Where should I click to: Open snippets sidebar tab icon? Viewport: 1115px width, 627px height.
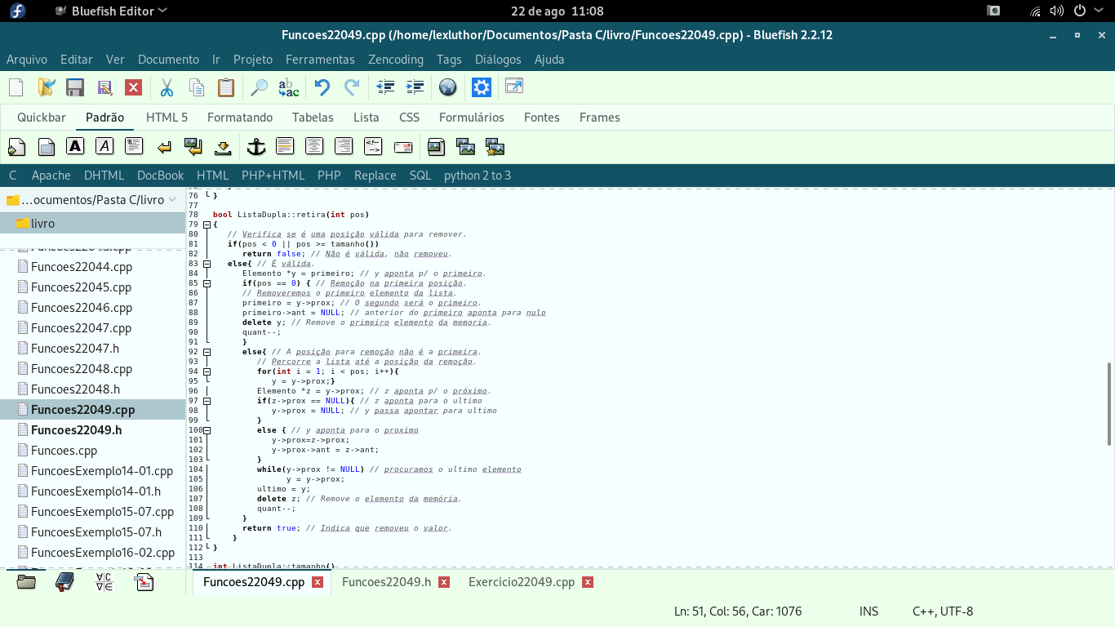point(144,582)
